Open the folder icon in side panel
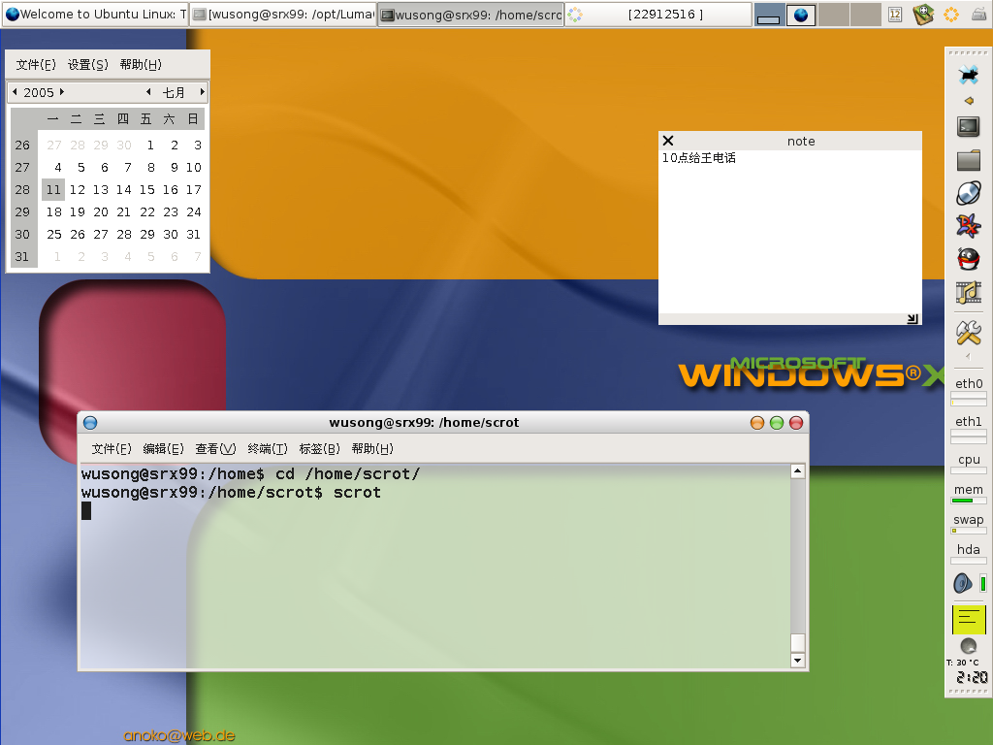Image resolution: width=993 pixels, height=745 pixels. pyautogui.click(x=969, y=160)
